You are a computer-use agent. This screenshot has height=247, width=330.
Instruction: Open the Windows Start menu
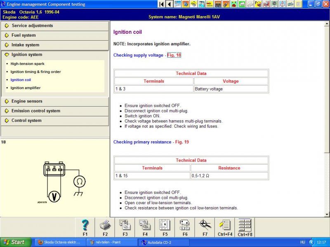coord(16,242)
